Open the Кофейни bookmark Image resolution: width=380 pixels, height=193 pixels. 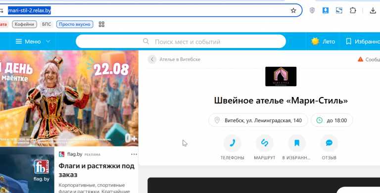pos(24,24)
